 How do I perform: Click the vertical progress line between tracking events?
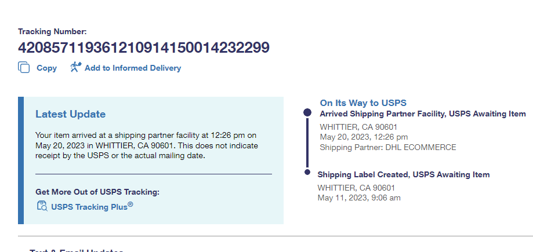[307, 143]
